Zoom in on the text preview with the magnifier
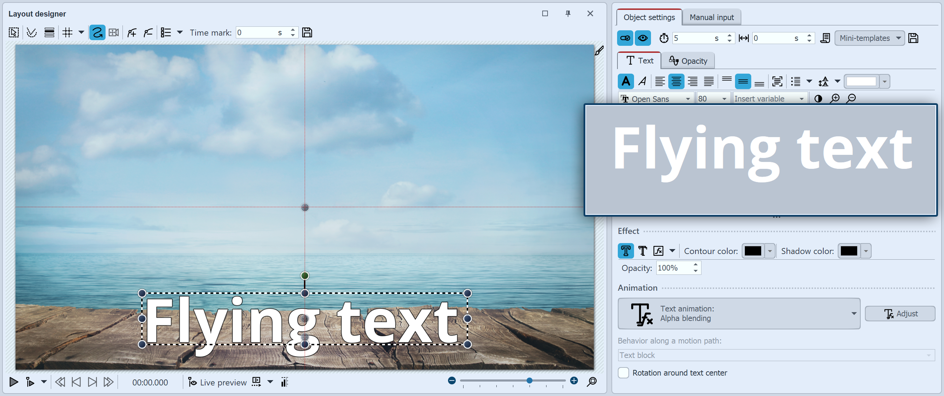This screenshot has height=396, width=944. [836, 98]
